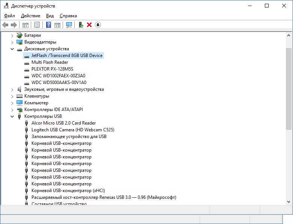This screenshot has height=224, width=293.
Task: Select WDC WD1002FAEX-00Z3A0 disk
Action: pyautogui.click(x=58, y=76)
